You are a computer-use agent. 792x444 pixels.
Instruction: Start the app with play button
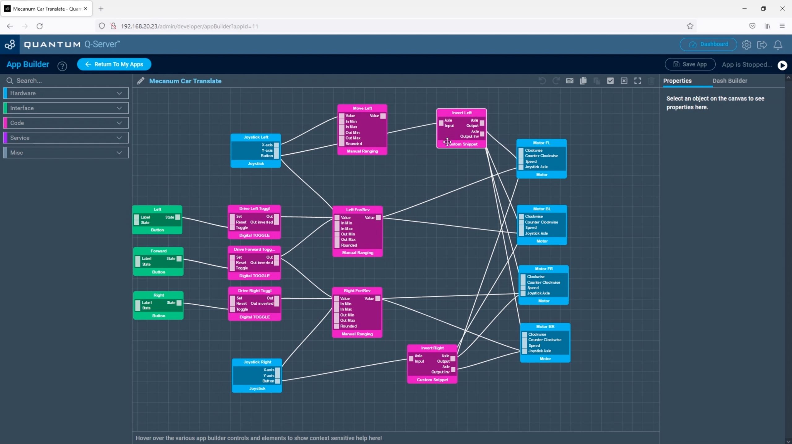point(782,65)
